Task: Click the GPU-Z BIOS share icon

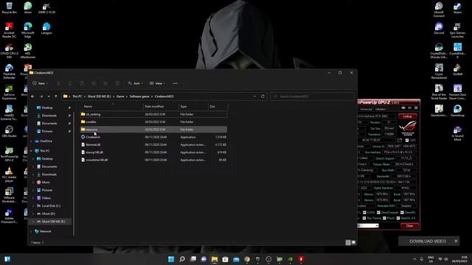Action: pyautogui.click(x=400, y=140)
